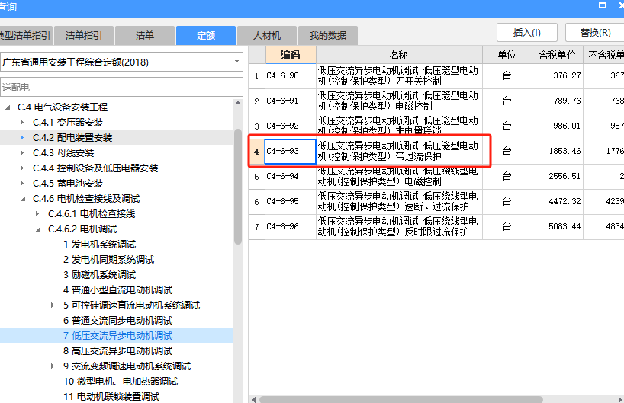Click the horizontal scrollbar left arrow

[254, 399]
